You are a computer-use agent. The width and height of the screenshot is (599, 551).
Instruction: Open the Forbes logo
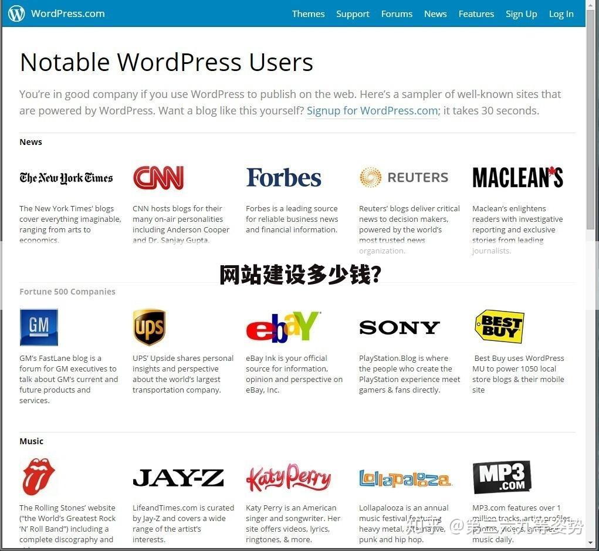click(x=283, y=178)
